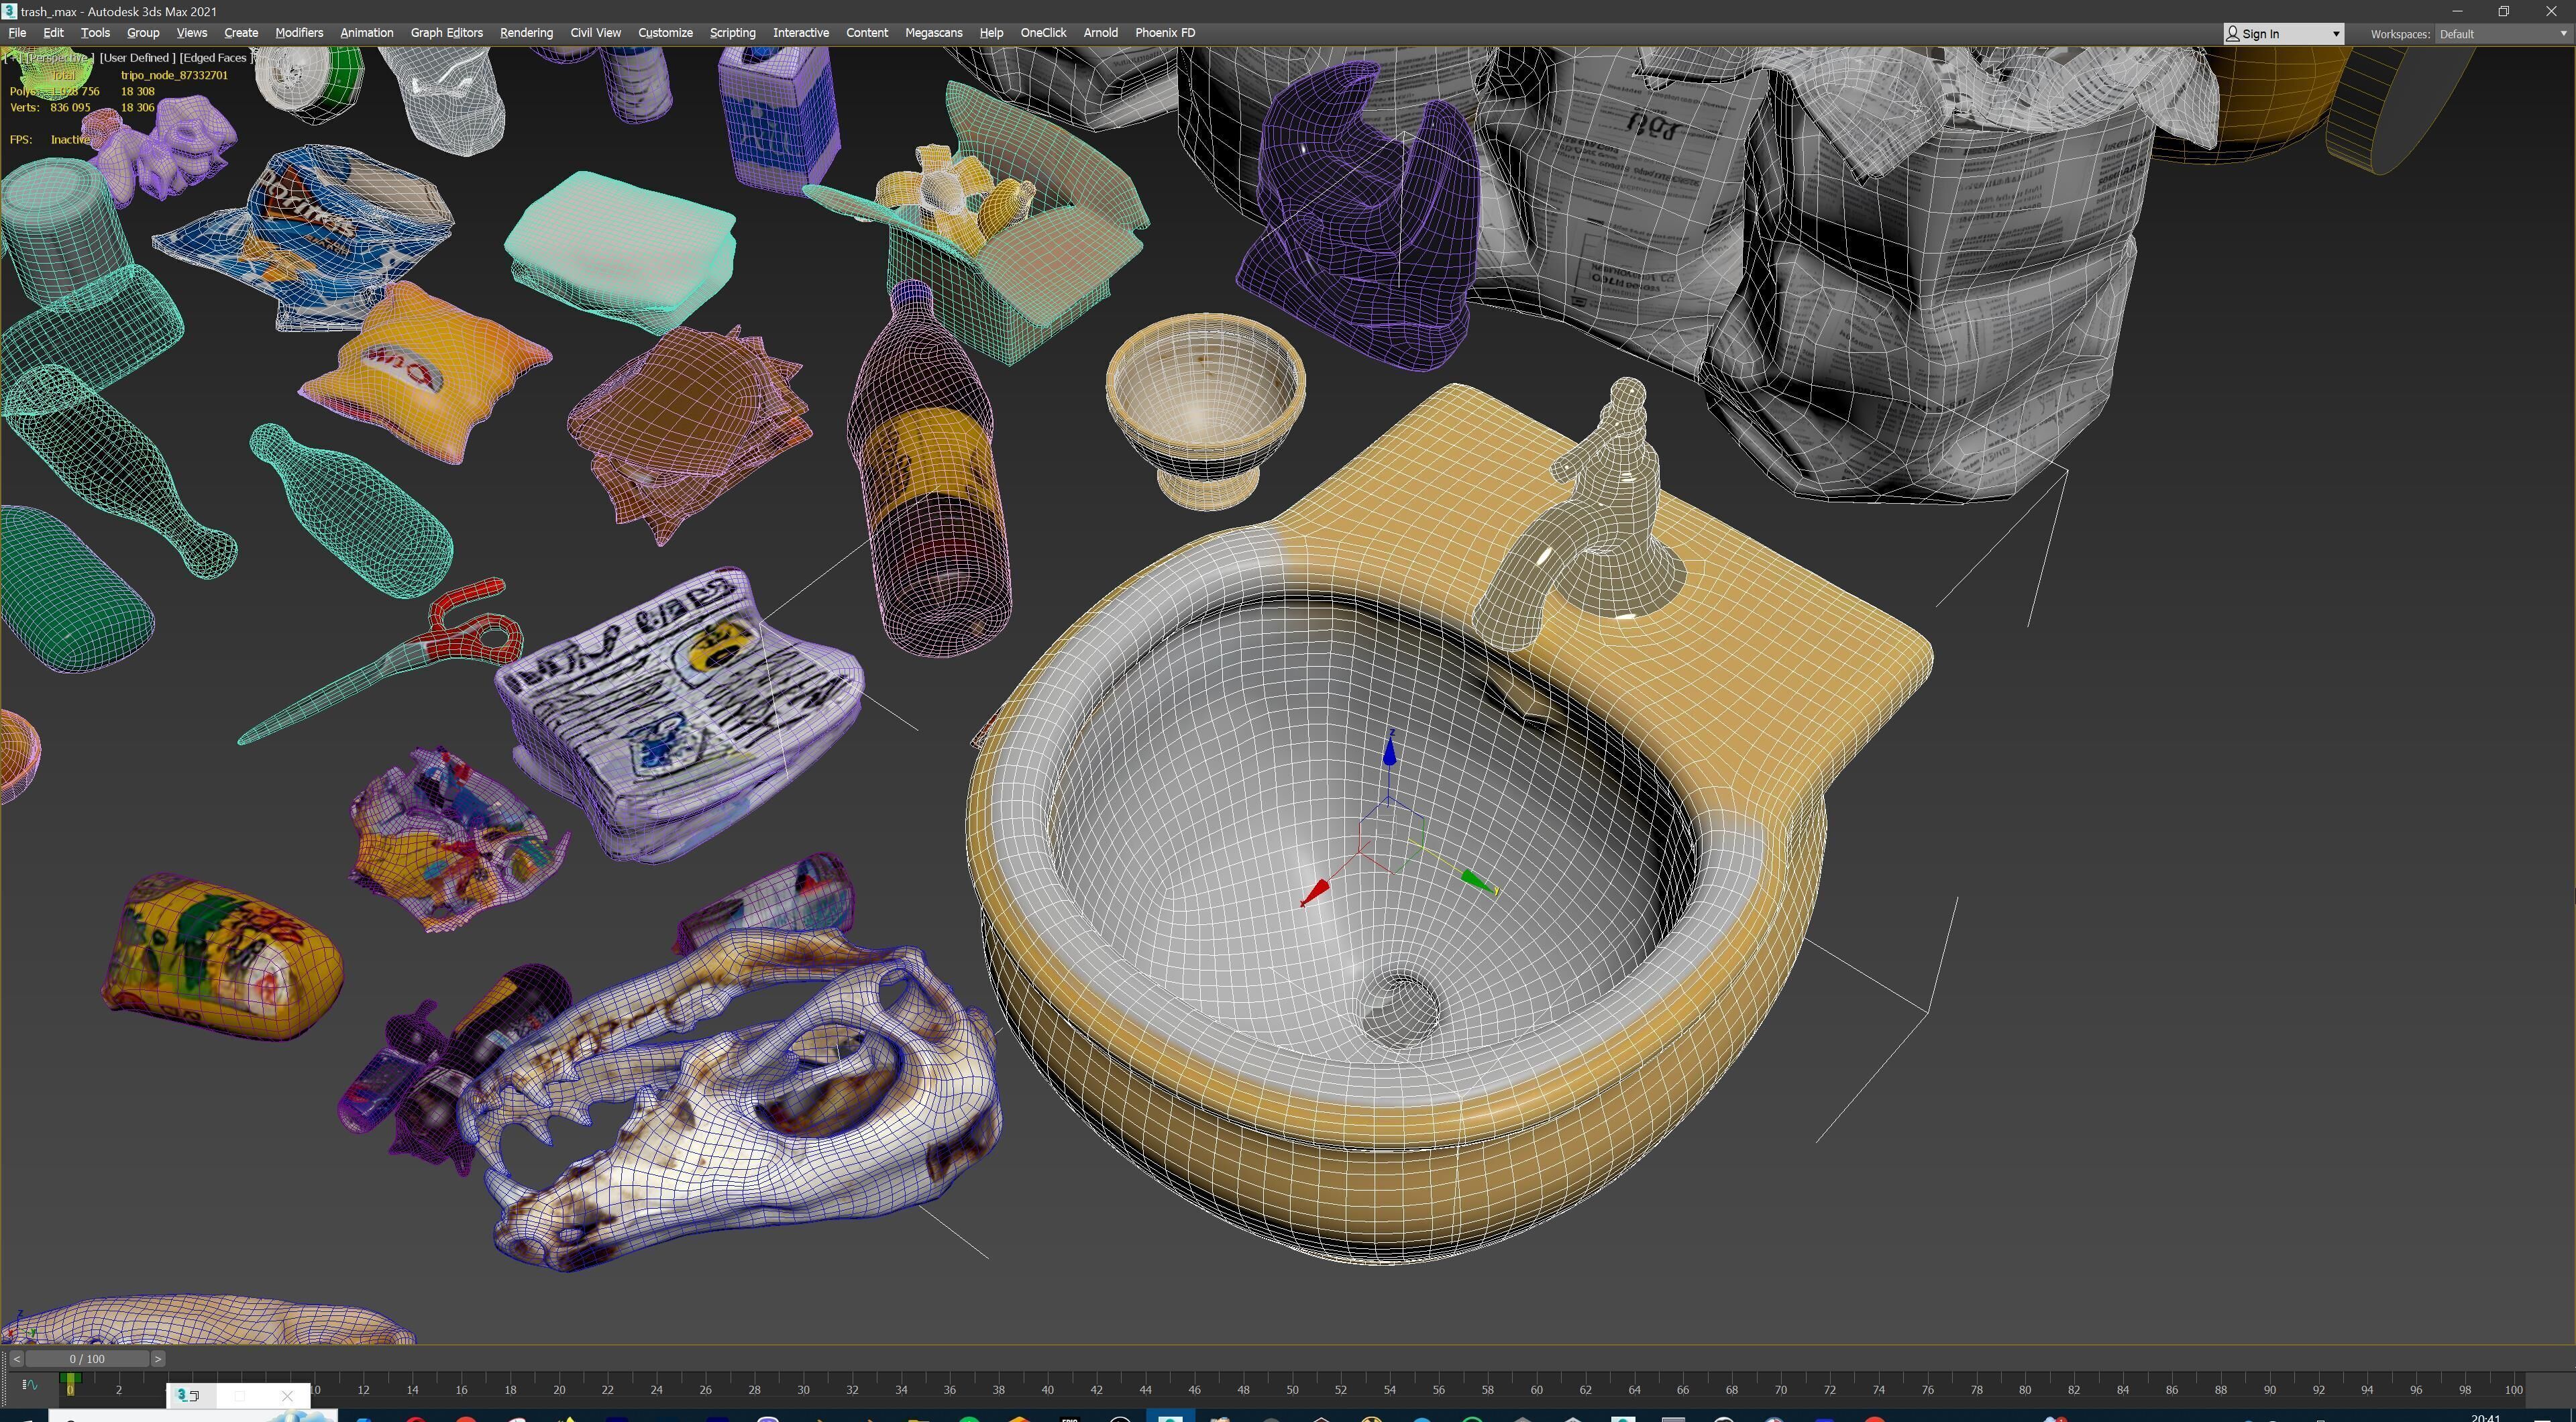Image resolution: width=2576 pixels, height=1422 pixels.
Task: Open the Views menu
Action: [191, 33]
